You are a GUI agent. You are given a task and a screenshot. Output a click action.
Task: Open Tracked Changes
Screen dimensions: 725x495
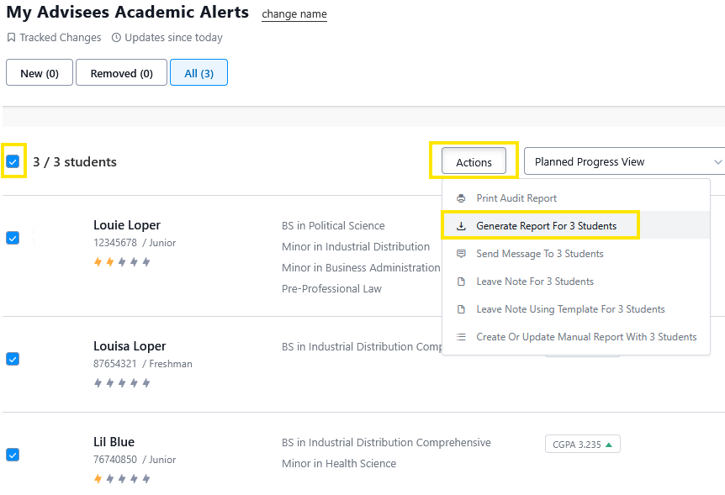60,38
